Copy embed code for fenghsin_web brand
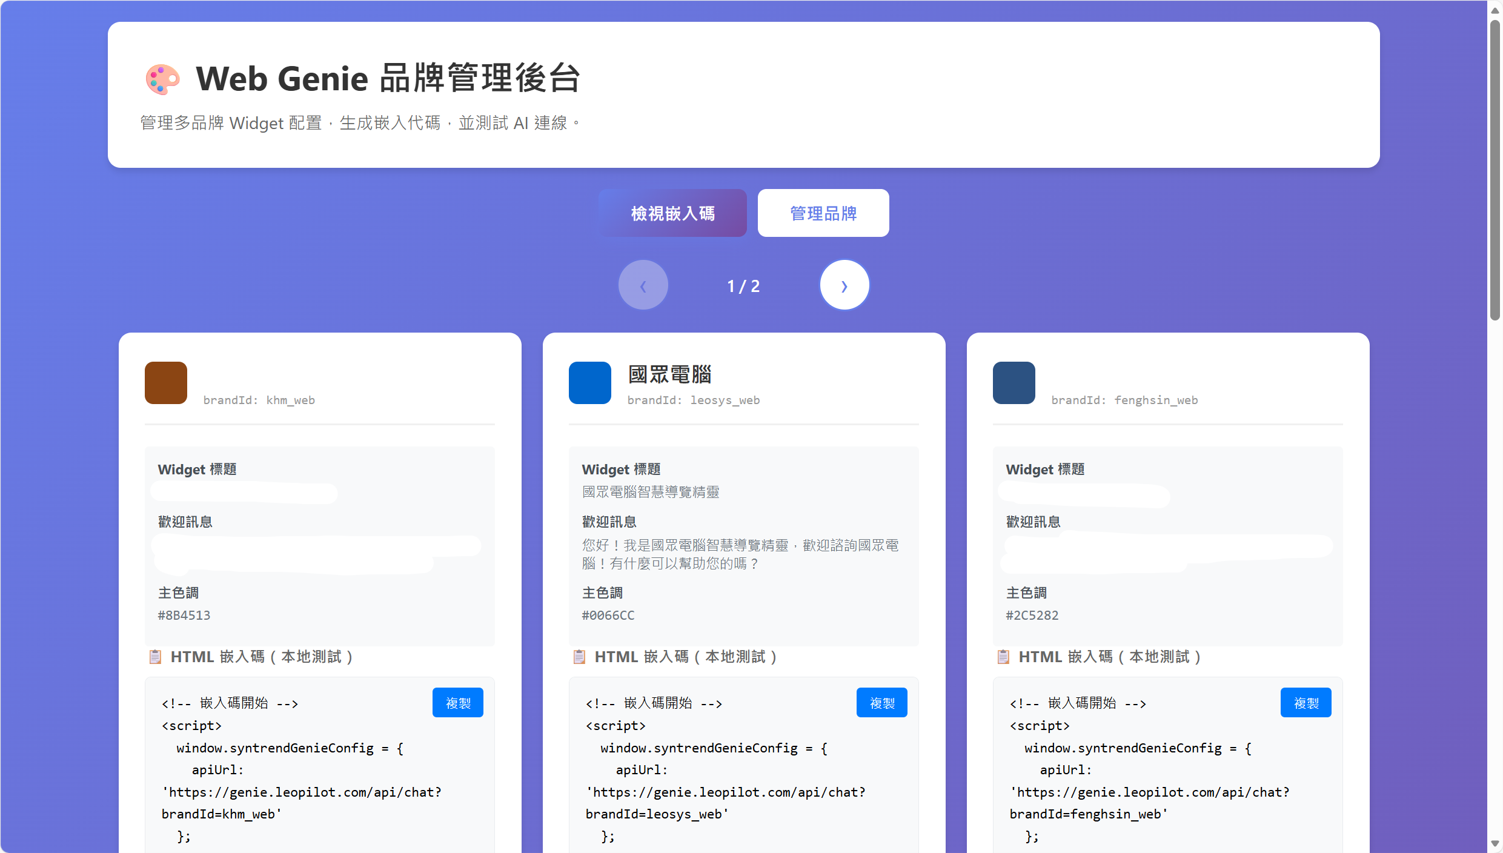 [x=1306, y=702]
